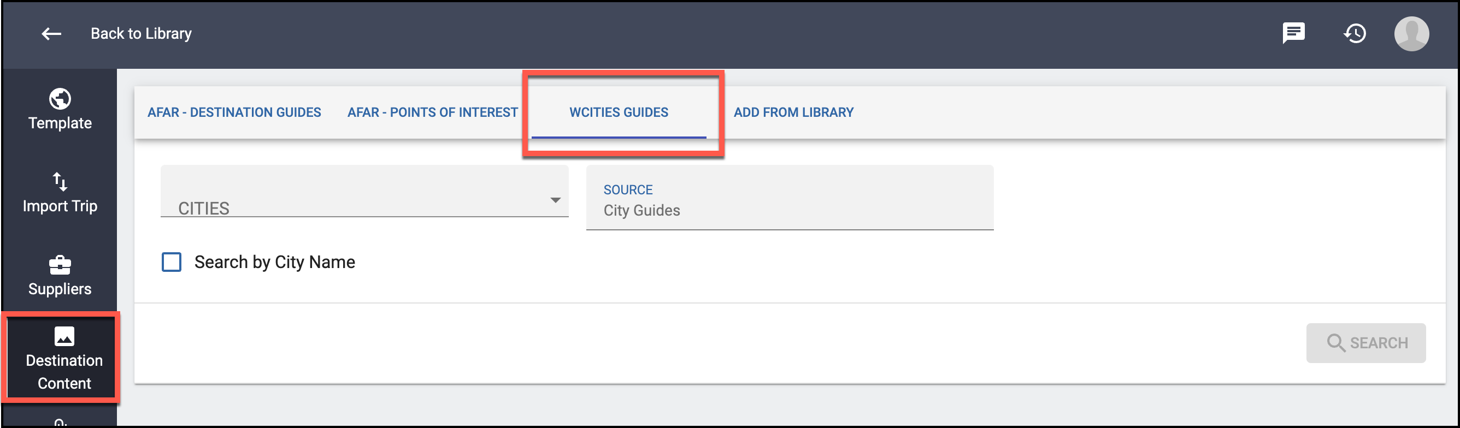The height and width of the screenshot is (428, 1460).
Task: Switch to AFAR - Points of Interest tab
Action: tap(432, 112)
